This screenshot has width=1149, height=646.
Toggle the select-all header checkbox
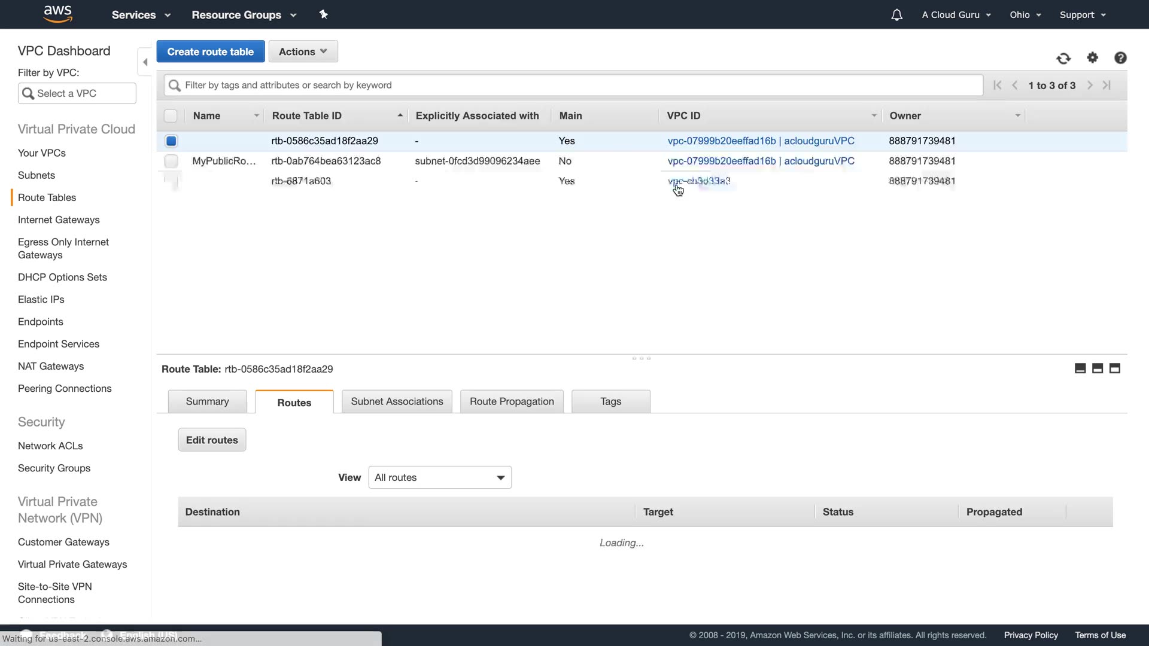[171, 116]
